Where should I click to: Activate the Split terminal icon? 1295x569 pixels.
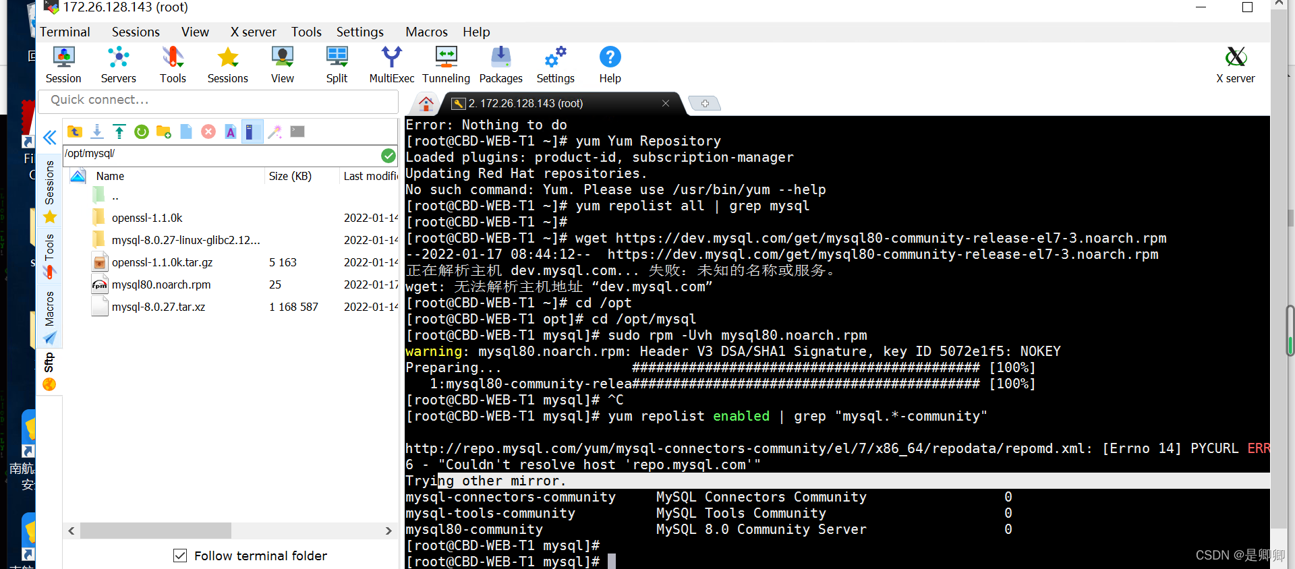click(337, 65)
